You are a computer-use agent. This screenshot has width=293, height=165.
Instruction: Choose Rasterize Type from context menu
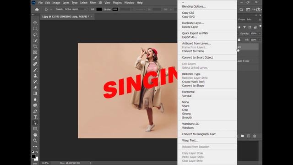coord(191,74)
